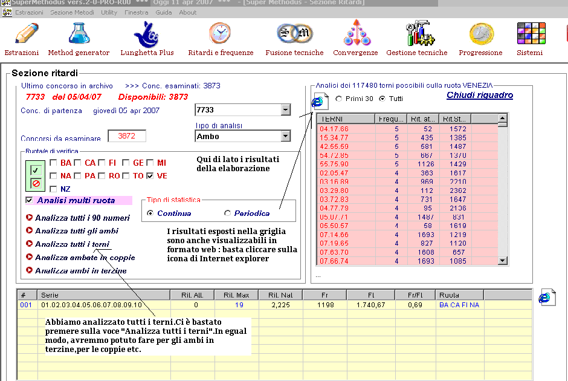Viewport: 568px width, 381px height.
Task: Click the green checkmark select-all wheels button
Action: (x=36, y=170)
